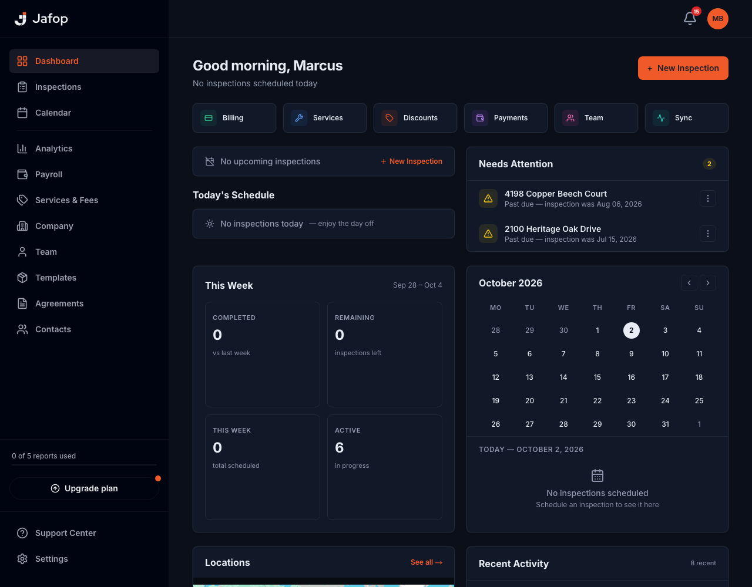Click the Remaining inspections stat card
The height and width of the screenshot is (587, 752).
click(385, 355)
